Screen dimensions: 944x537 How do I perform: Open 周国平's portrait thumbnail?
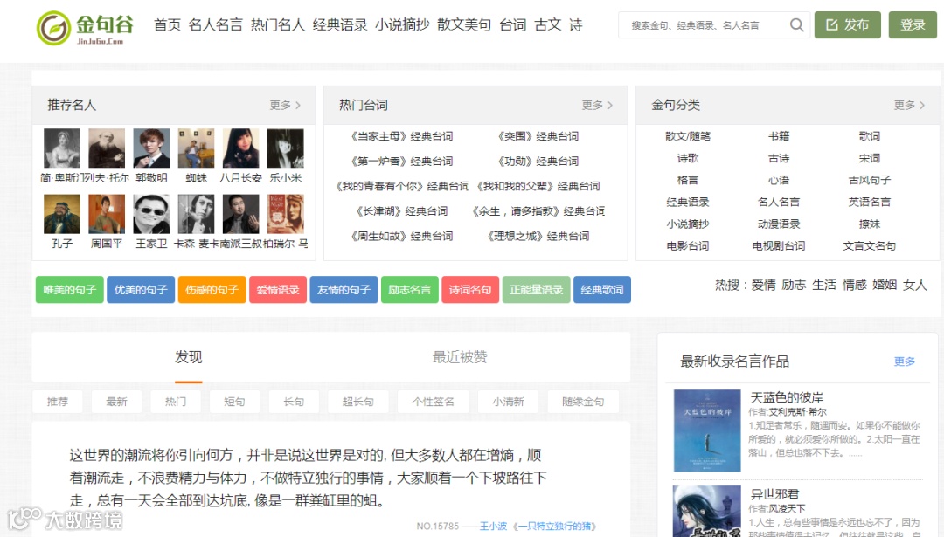point(107,214)
